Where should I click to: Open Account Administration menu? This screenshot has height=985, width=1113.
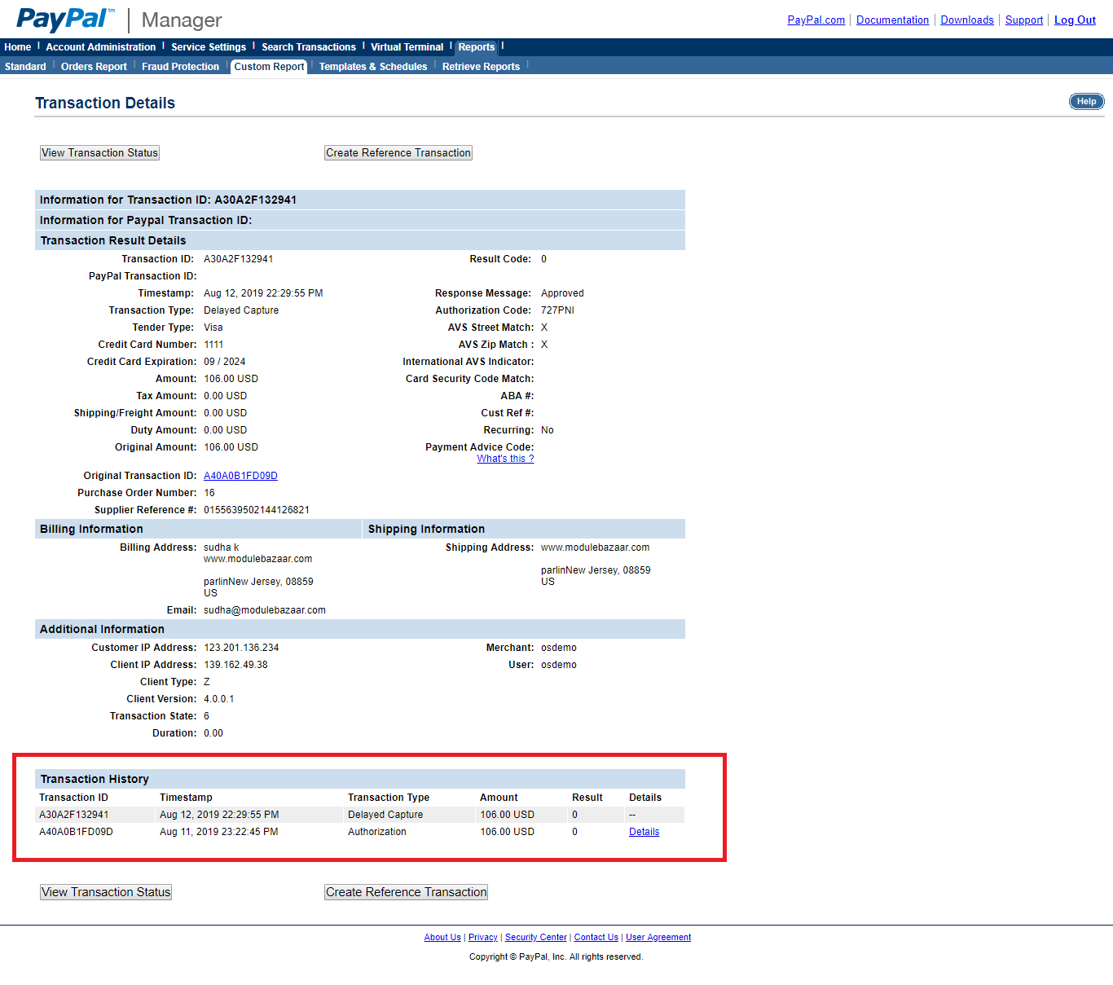click(101, 47)
